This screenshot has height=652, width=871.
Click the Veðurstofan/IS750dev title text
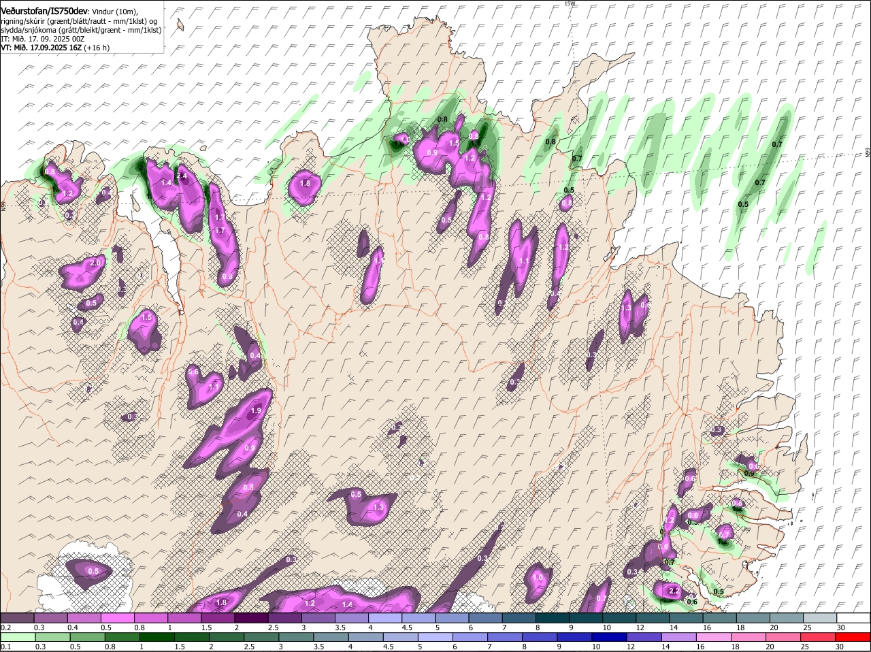[44, 11]
